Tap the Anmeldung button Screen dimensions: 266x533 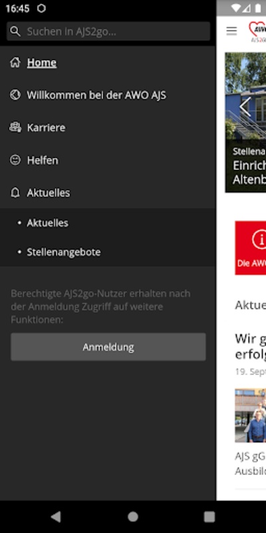pos(108,347)
